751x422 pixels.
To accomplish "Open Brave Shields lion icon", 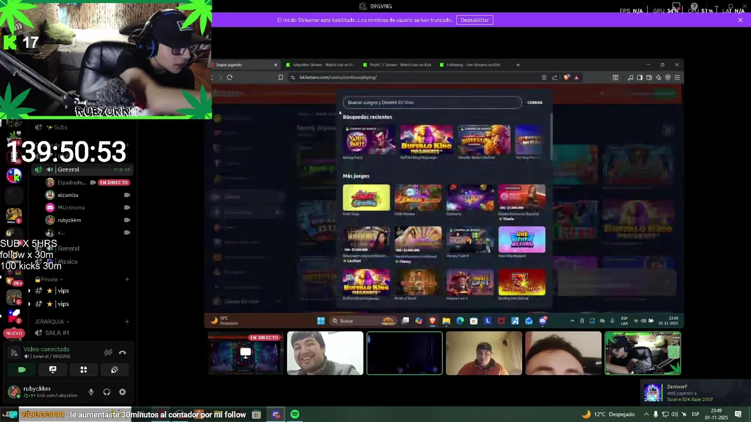I will (x=566, y=77).
